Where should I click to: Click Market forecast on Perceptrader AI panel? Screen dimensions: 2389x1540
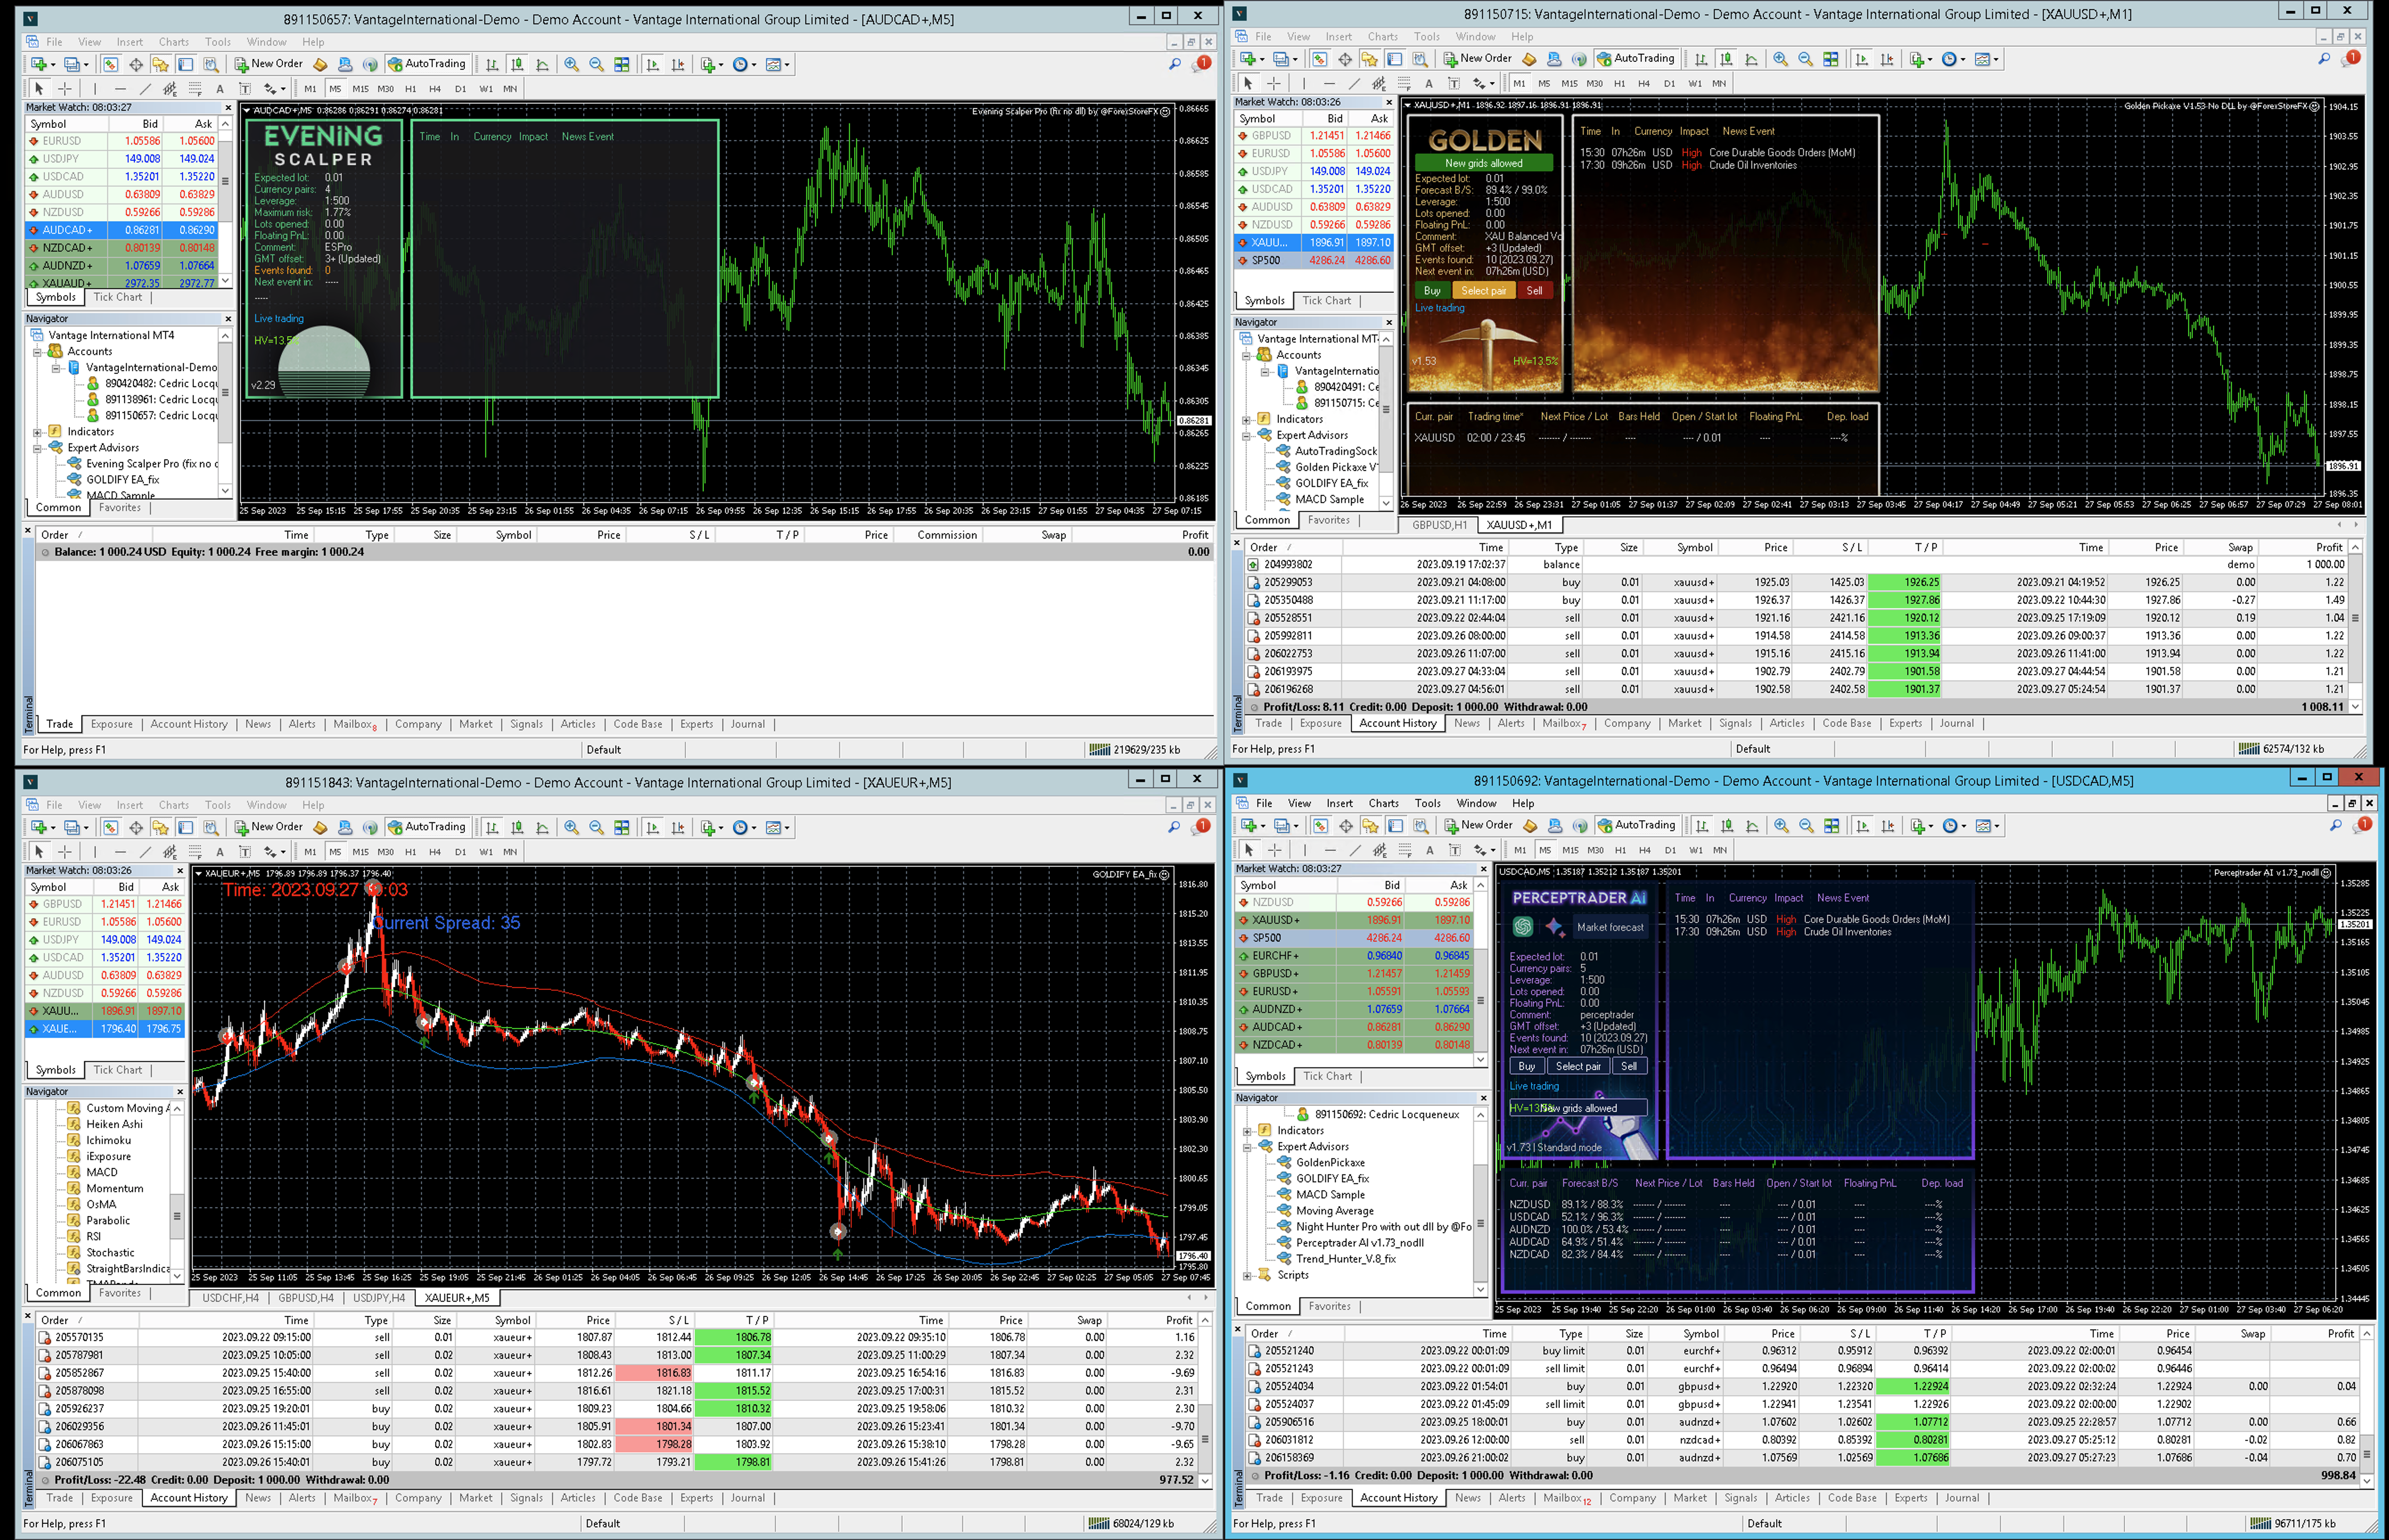pos(1609,927)
